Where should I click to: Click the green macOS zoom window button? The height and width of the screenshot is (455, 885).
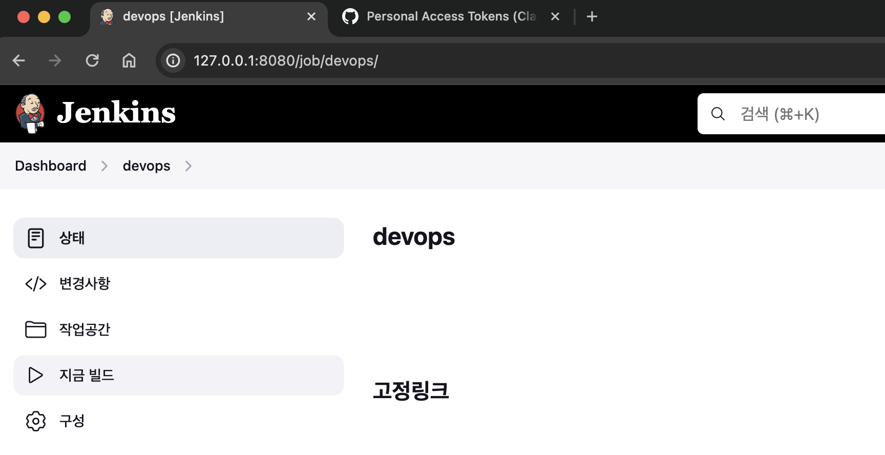tap(65, 17)
